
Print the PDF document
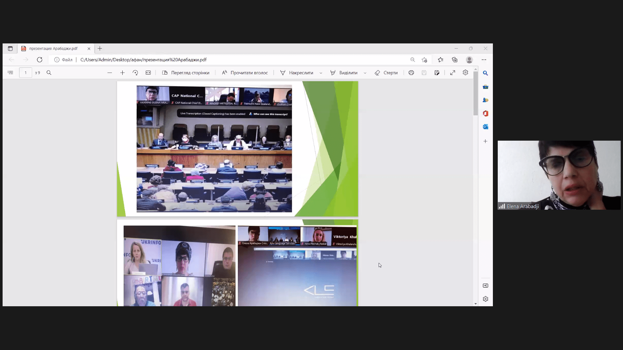coord(411,73)
